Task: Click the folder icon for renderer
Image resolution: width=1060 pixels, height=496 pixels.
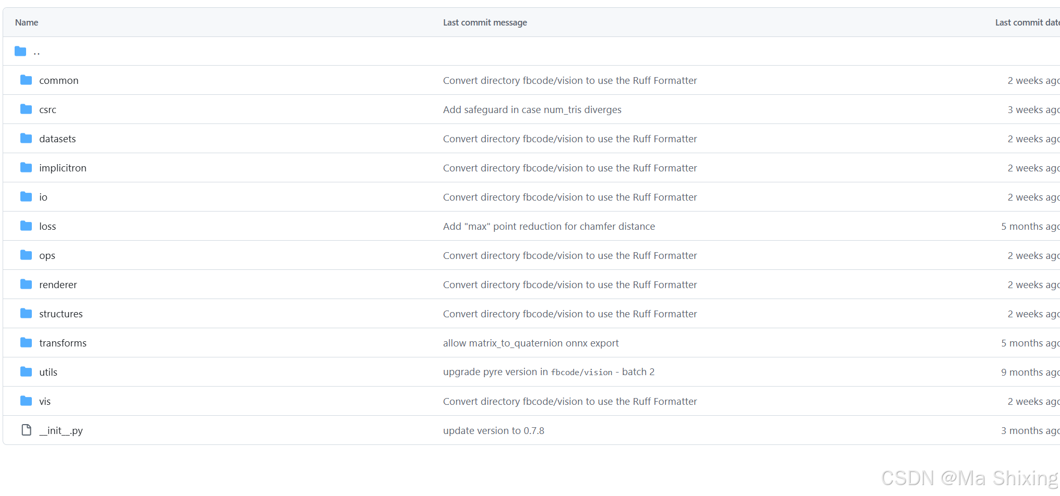Action: click(26, 284)
